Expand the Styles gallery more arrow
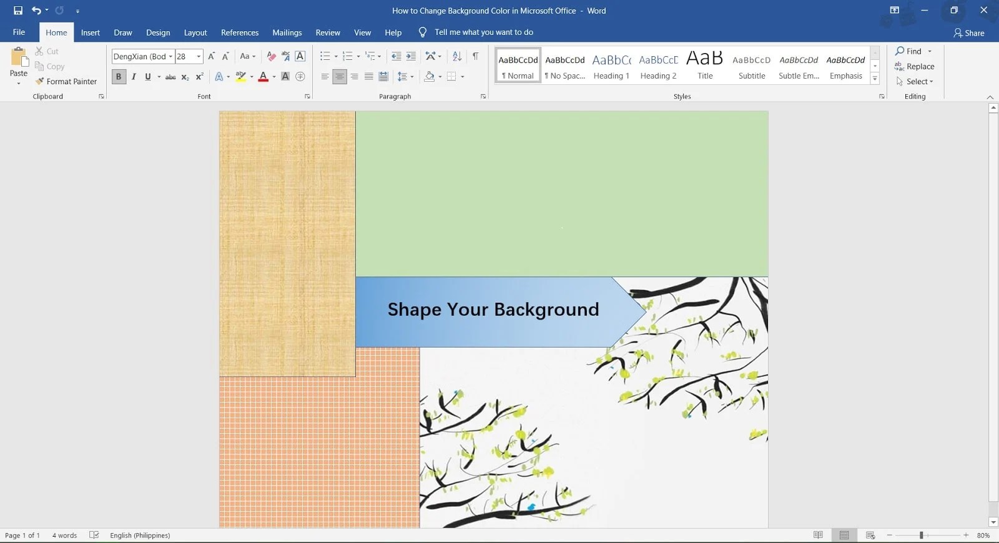Viewport: 999px width, 543px height. 875,79
